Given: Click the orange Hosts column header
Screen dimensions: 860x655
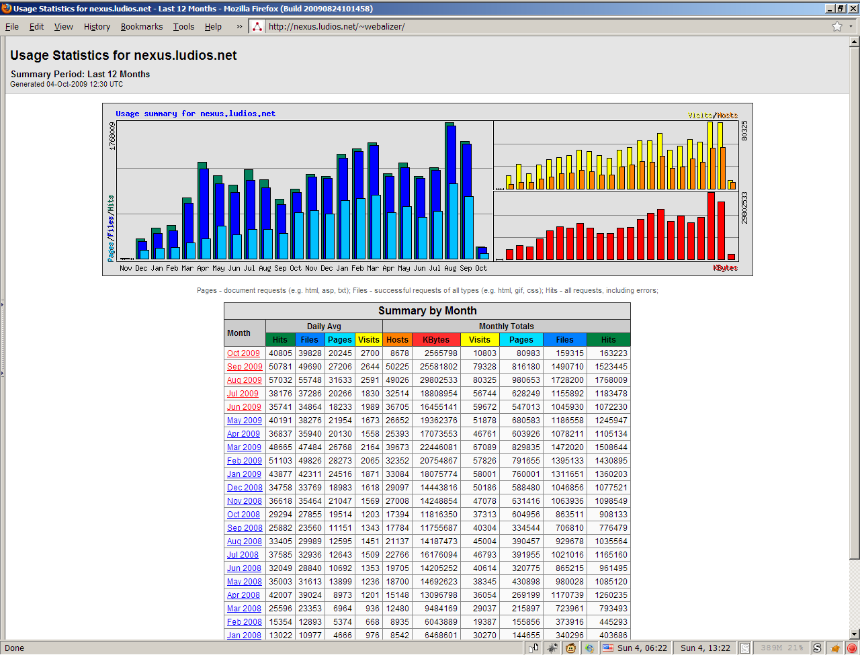Looking at the screenshot, I should point(397,340).
